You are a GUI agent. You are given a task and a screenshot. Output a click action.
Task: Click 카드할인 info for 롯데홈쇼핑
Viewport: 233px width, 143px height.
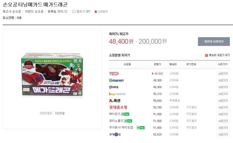pos(191,107)
